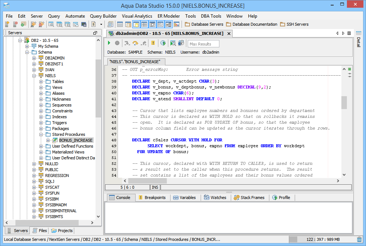Click the yellow exclamation breakpoint toolbar icon
Image resolution: width=366 pixels, height=246 pixels.
(153, 43)
